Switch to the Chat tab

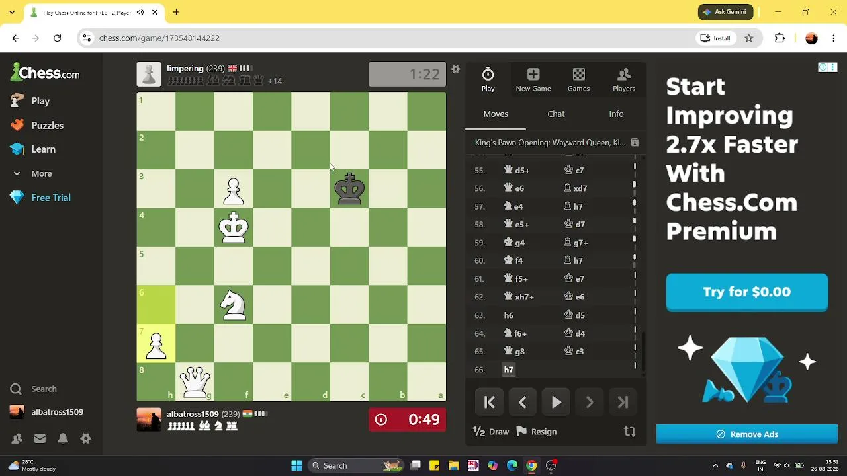[556, 114]
